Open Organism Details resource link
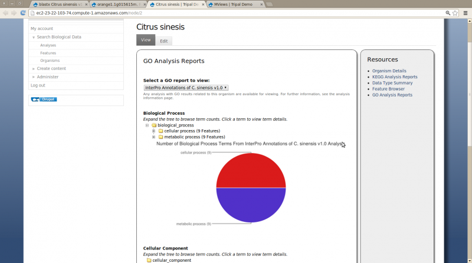Viewport: 472px width, 263px height. point(389,71)
